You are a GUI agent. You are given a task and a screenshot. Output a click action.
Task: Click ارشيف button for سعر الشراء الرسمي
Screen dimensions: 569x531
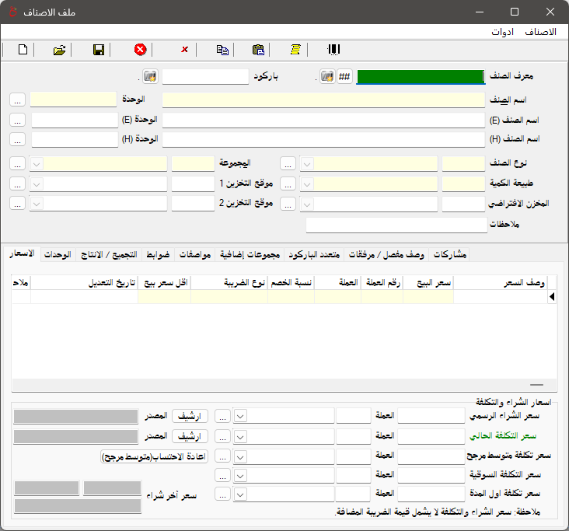tap(190, 416)
